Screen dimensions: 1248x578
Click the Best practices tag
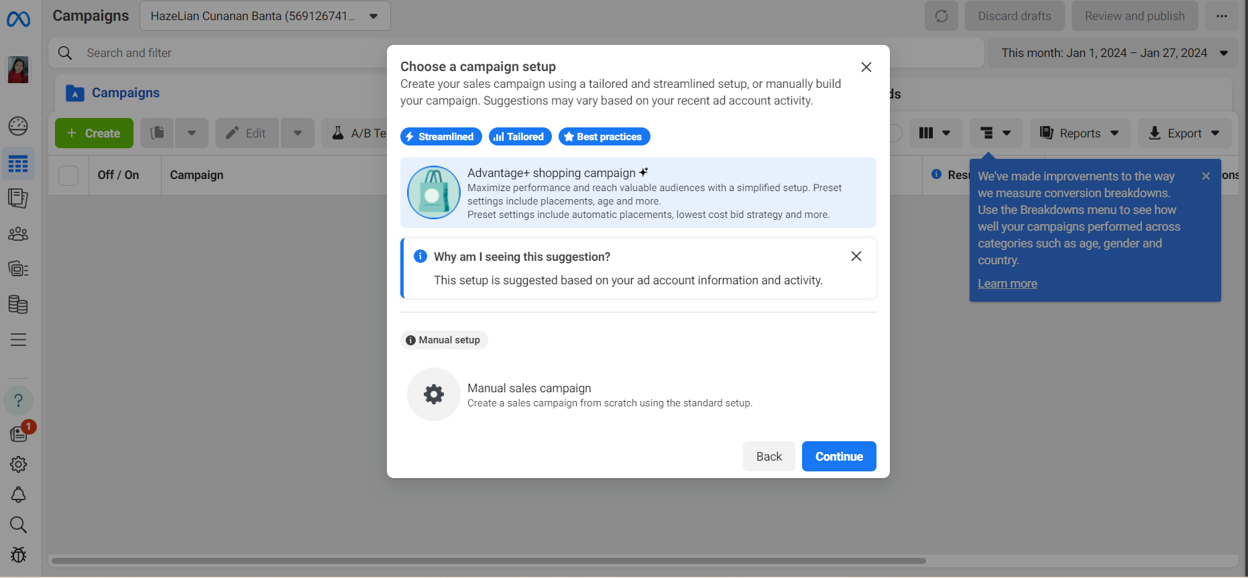[x=604, y=137]
